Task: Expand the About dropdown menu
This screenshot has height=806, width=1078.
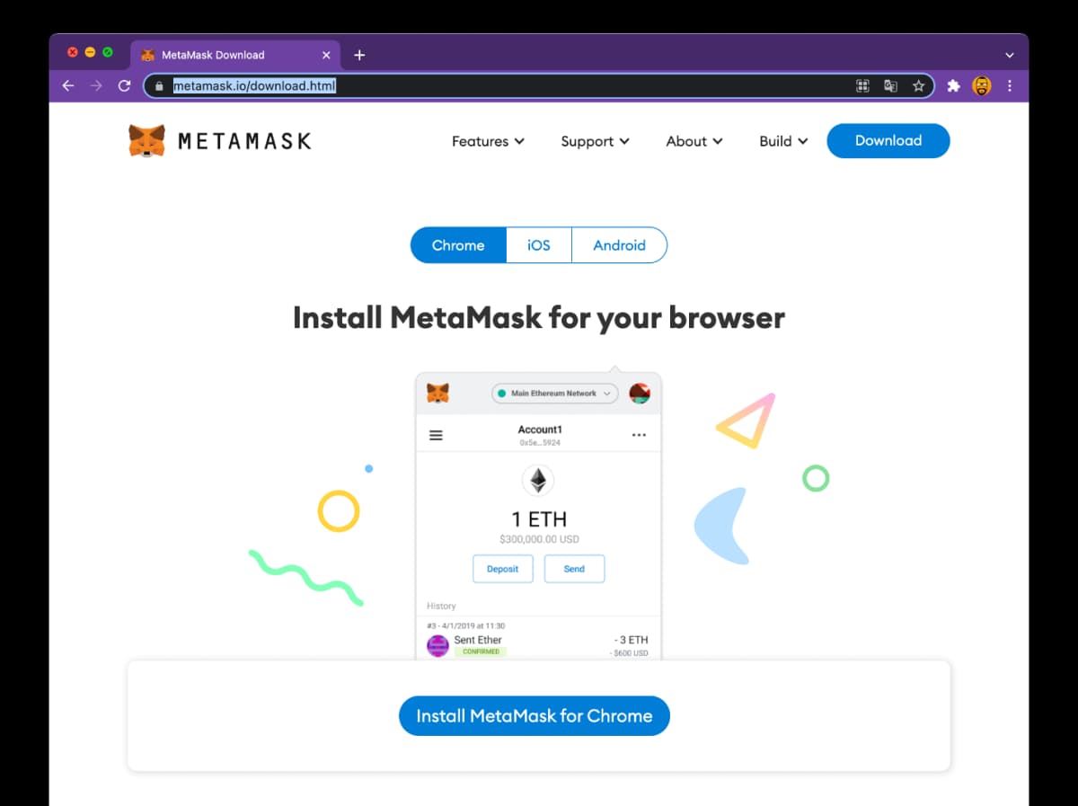Action: point(694,141)
